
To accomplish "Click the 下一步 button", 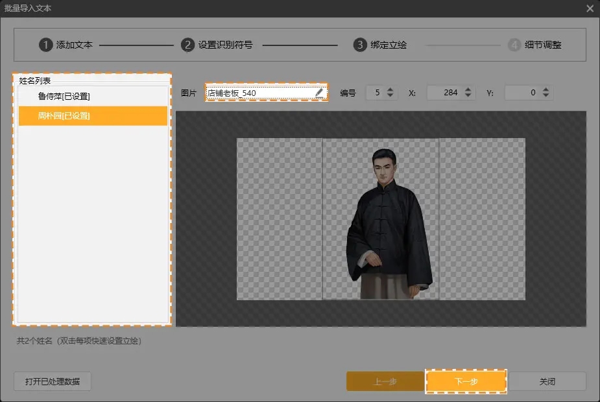I will click(x=466, y=381).
